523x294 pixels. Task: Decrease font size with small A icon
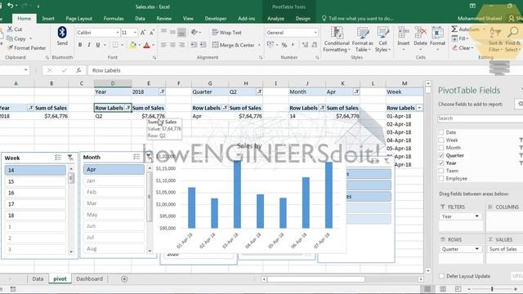pos(152,33)
